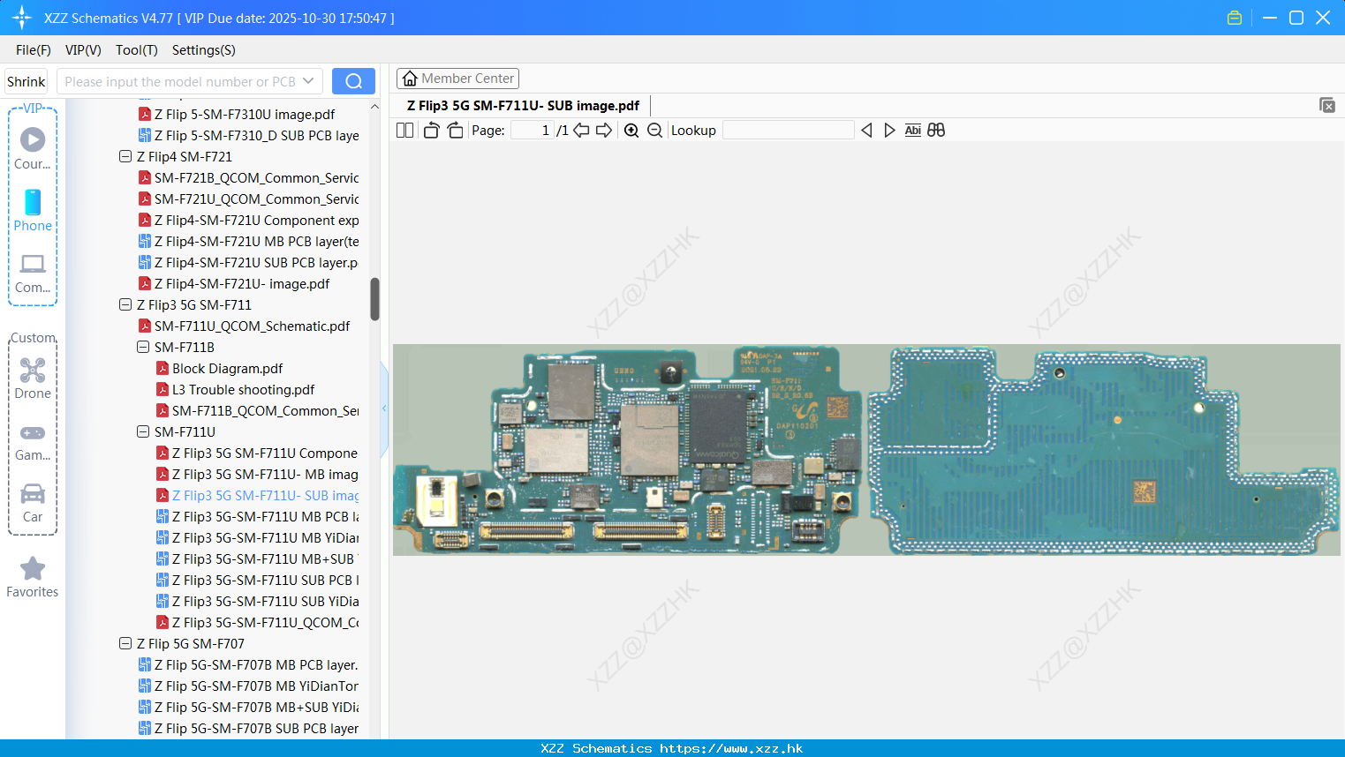
Task: Open Z Flip 5-SM-F7310U image.pdf
Action: coord(245,114)
